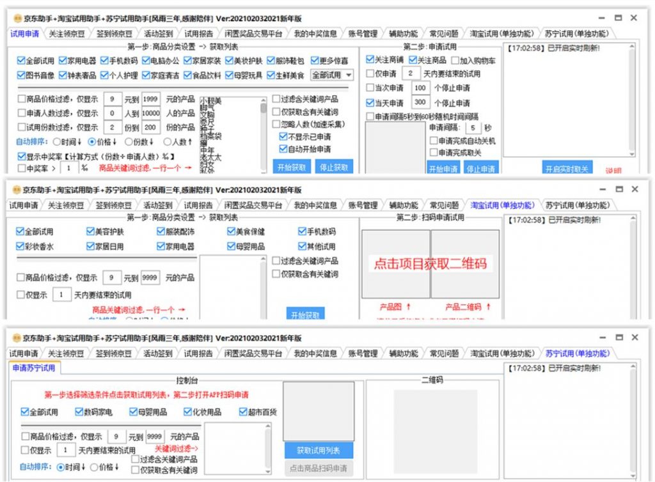Uncheck the 彩妆香水 checkbox
655x482 pixels.
click(20, 246)
